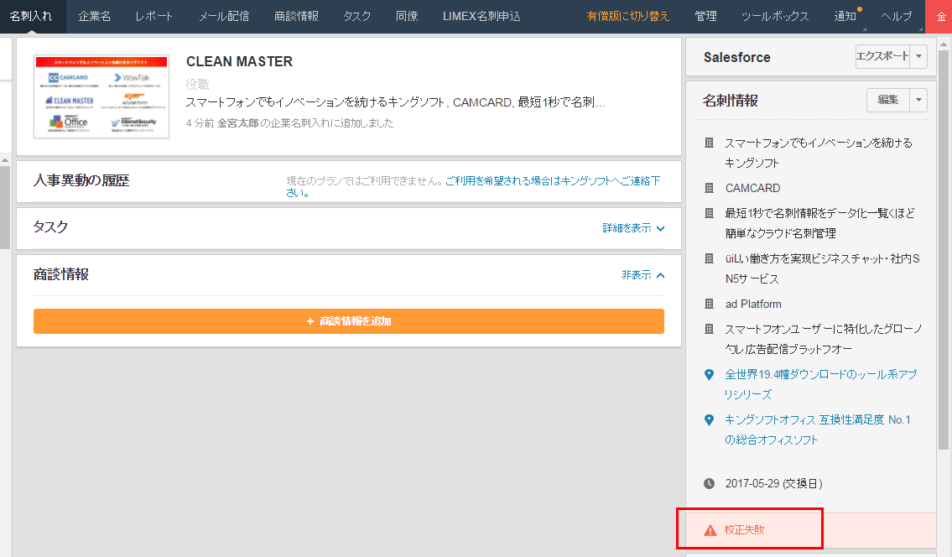Click location pin beside キングソフトオフィス
The height and width of the screenshot is (557, 952).
709,420
